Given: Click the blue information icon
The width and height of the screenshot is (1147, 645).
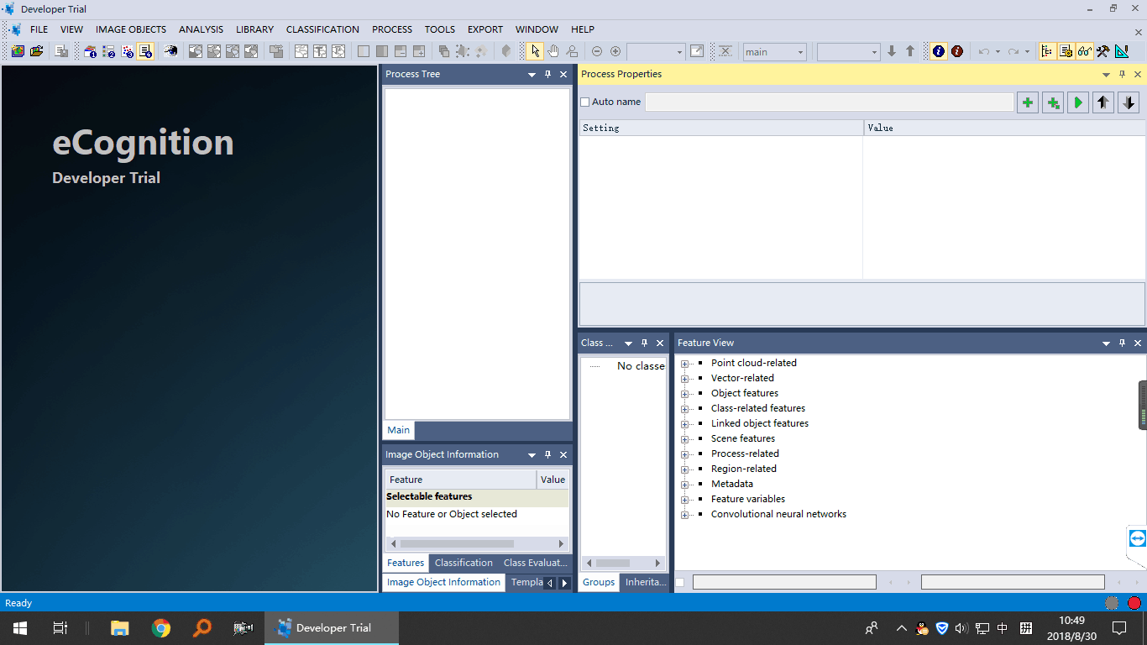Looking at the screenshot, I should tap(939, 51).
